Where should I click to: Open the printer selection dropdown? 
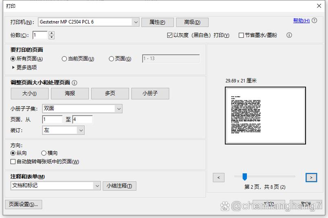pos(88,22)
